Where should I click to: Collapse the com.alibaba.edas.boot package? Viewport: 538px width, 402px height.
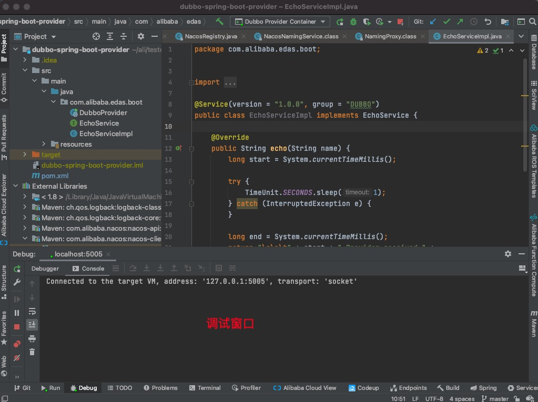53,102
